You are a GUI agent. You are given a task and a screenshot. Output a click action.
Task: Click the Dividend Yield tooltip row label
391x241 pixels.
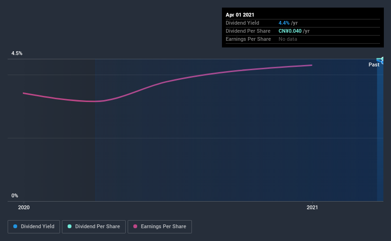[242, 23]
